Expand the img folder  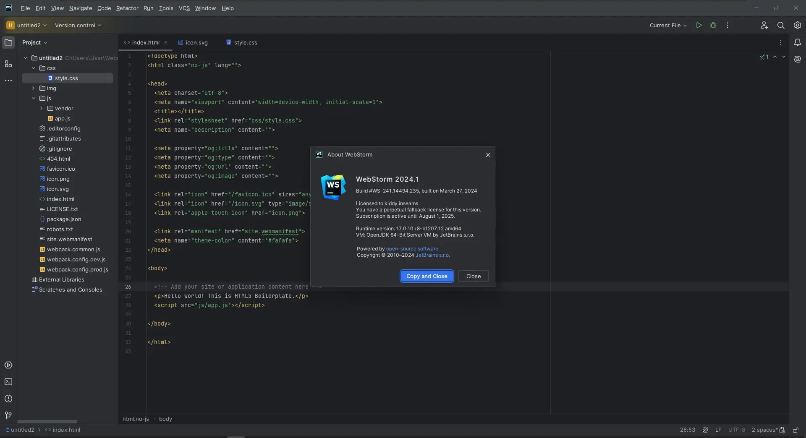tap(34, 88)
